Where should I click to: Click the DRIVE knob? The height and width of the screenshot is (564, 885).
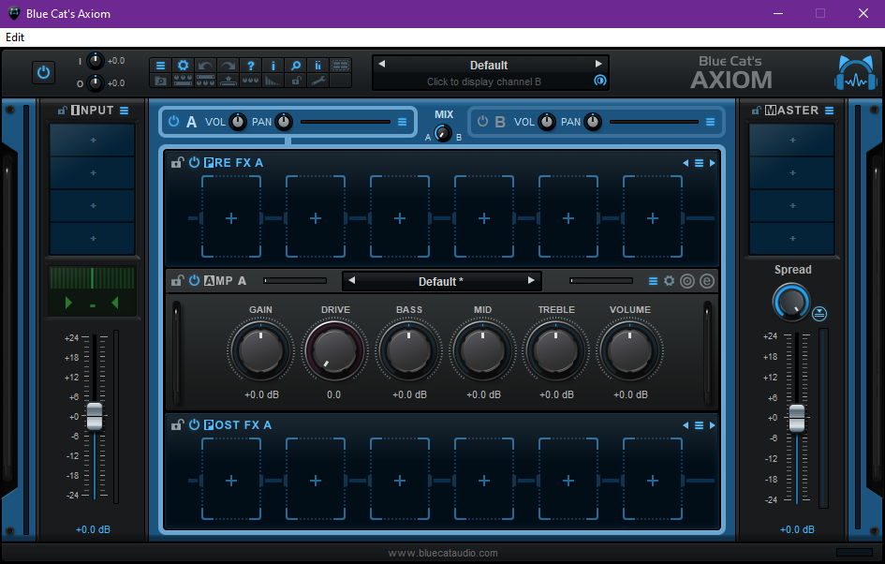coord(334,350)
